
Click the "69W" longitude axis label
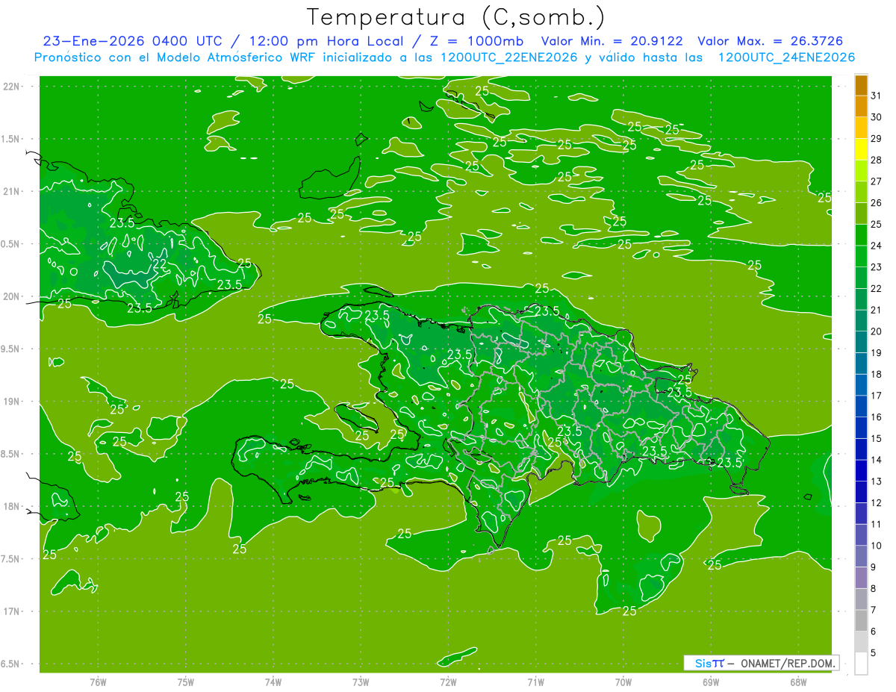point(711,682)
